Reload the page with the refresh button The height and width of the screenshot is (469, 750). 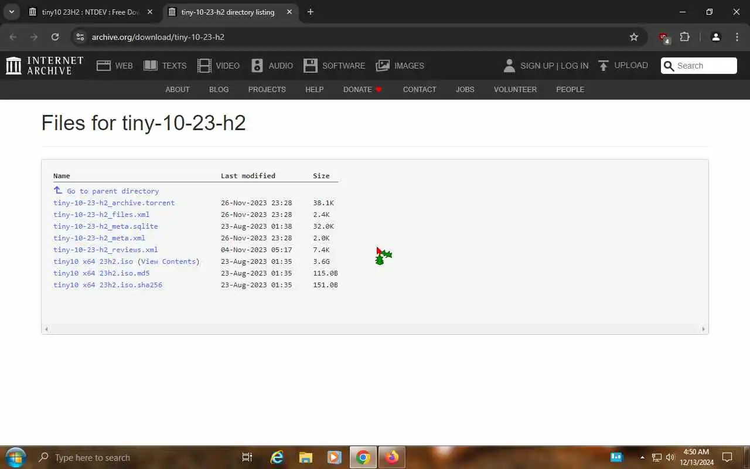click(x=55, y=37)
